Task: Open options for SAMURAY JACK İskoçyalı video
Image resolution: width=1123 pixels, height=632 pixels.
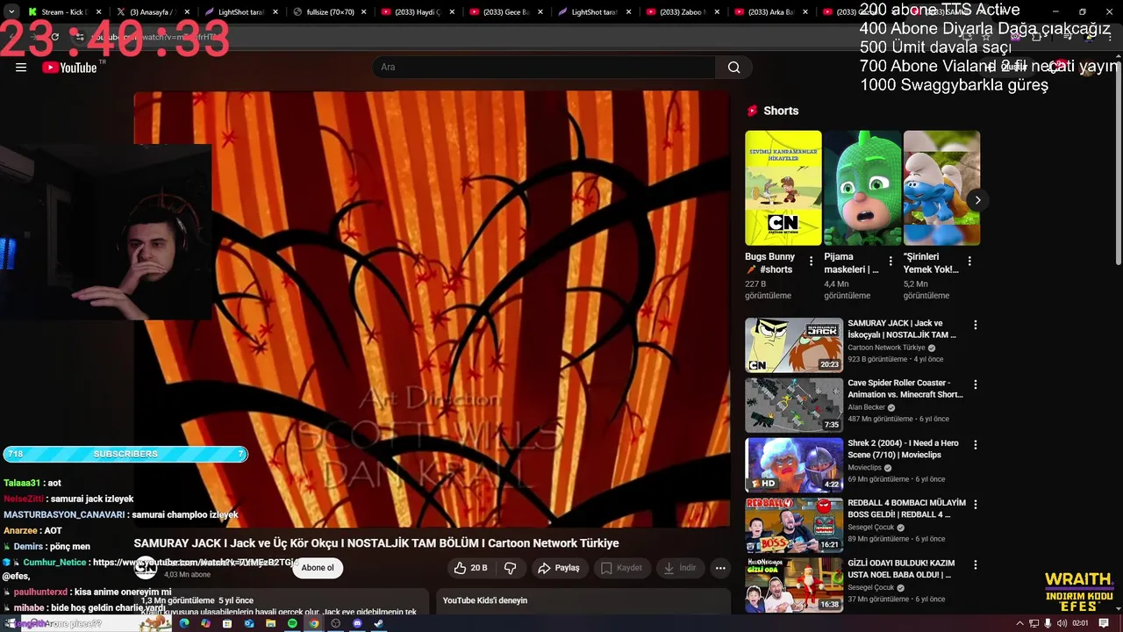Action: click(x=975, y=325)
